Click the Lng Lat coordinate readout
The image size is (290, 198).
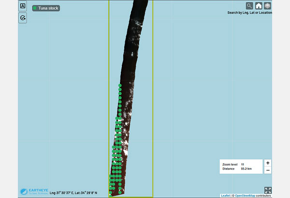(x=73, y=193)
